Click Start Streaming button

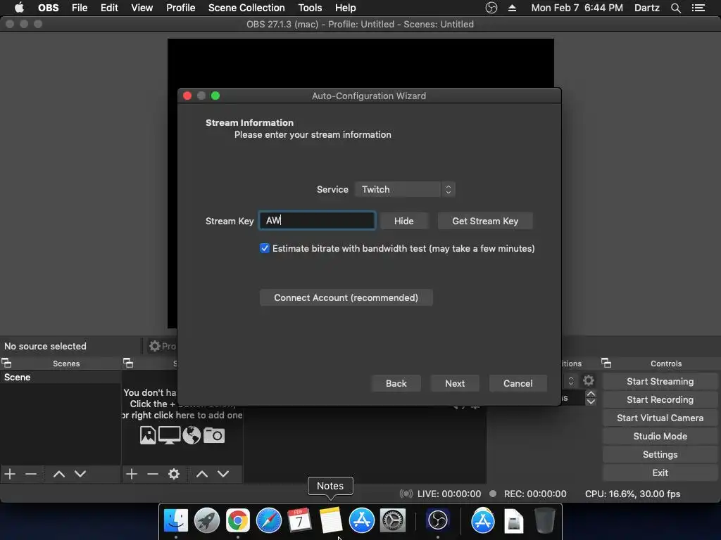pos(660,381)
